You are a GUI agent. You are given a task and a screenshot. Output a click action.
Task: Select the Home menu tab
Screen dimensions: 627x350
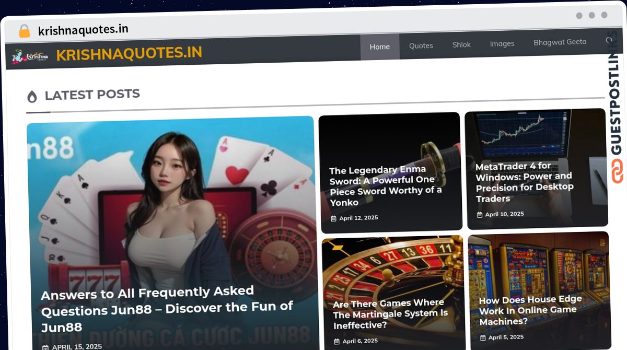(380, 46)
